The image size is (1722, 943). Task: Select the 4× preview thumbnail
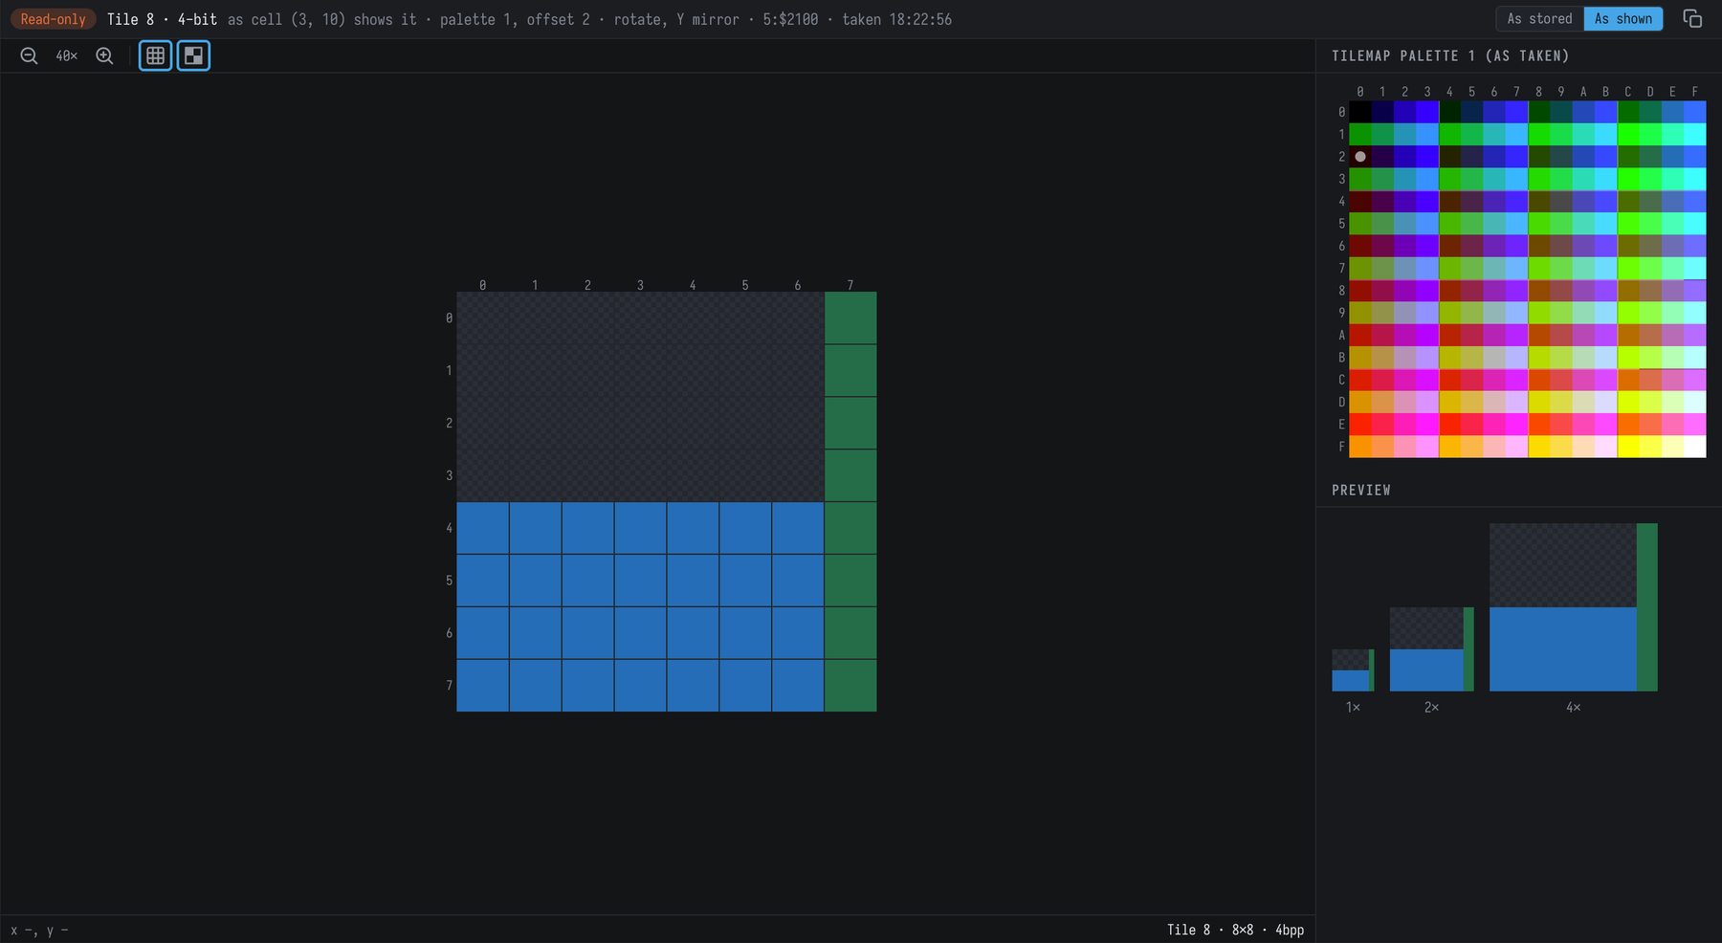[1574, 607]
